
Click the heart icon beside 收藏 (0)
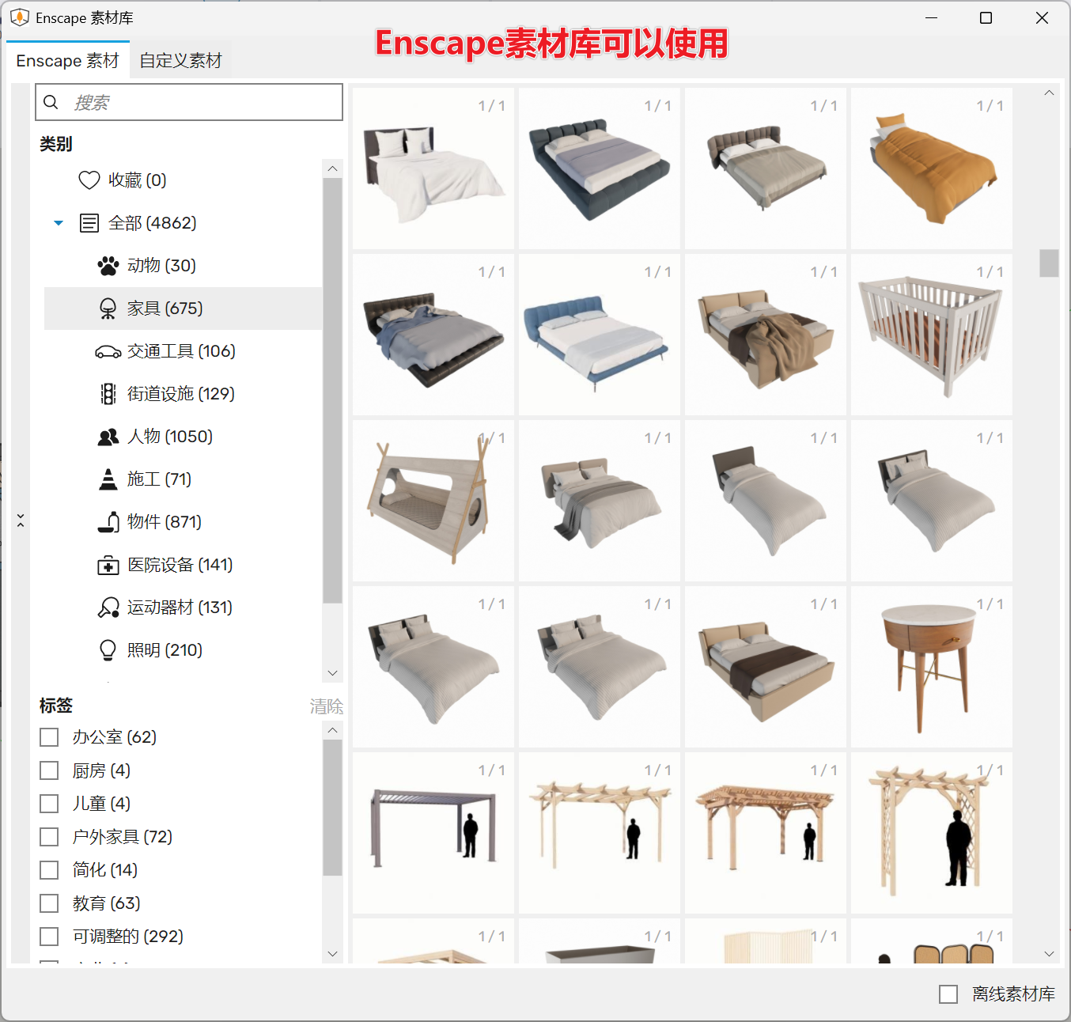click(x=89, y=180)
